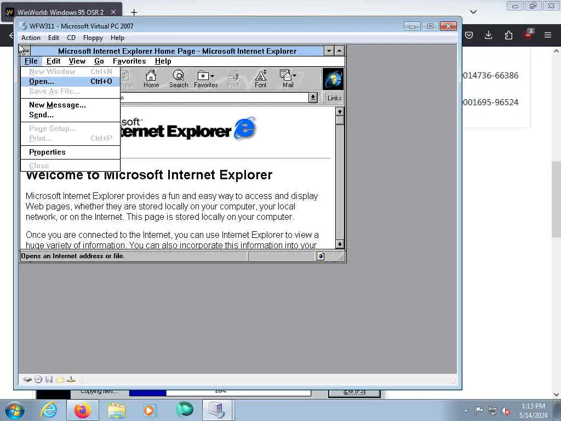The height and width of the screenshot is (421, 561).
Task: Choose Send... from the File menu
Action: pos(70,115)
